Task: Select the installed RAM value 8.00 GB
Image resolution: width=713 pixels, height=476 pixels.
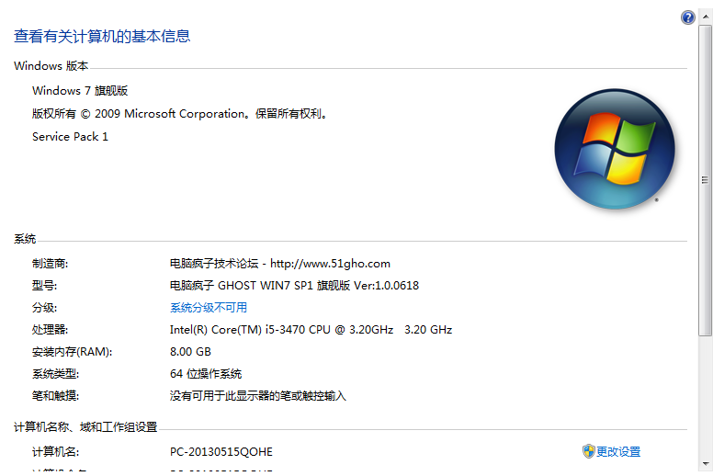Action: coord(190,352)
